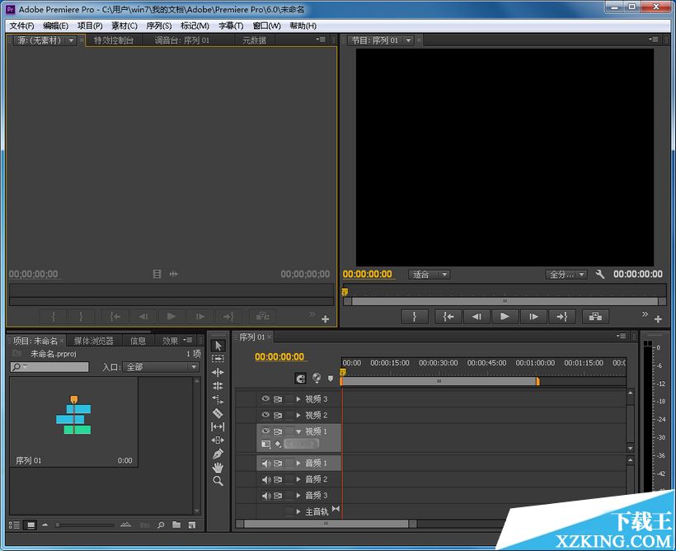Hide the 视频 1 track eye
The height and width of the screenshot is (551, 676).
(265, 431)
